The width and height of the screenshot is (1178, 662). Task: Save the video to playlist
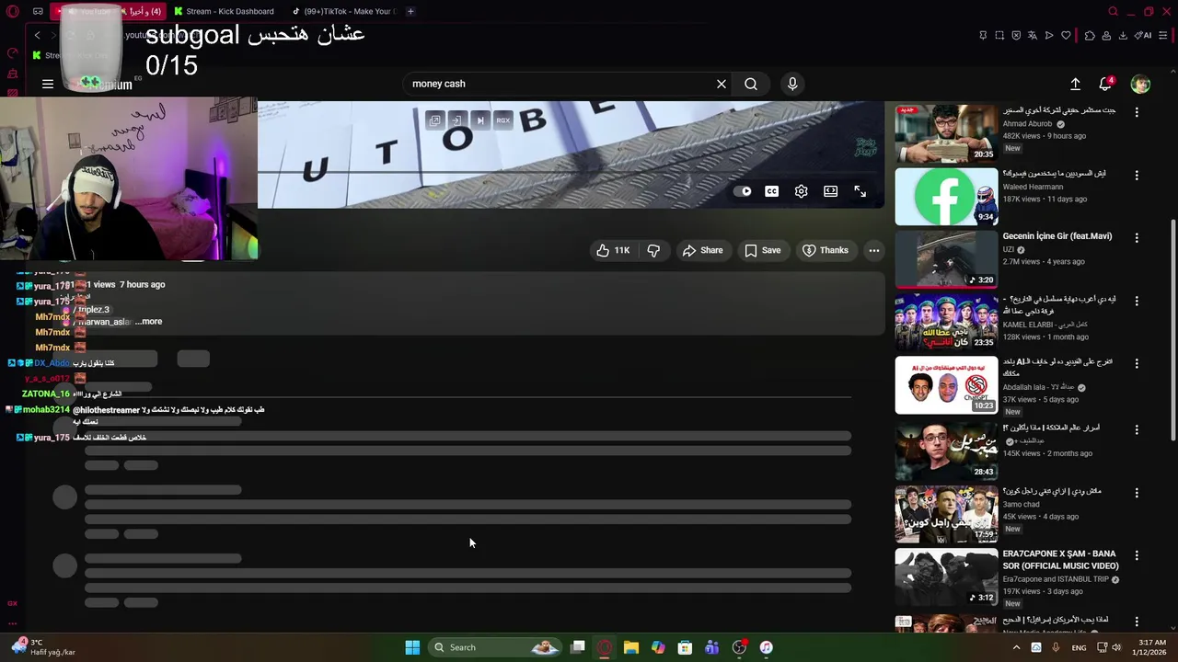coord(763,250)
